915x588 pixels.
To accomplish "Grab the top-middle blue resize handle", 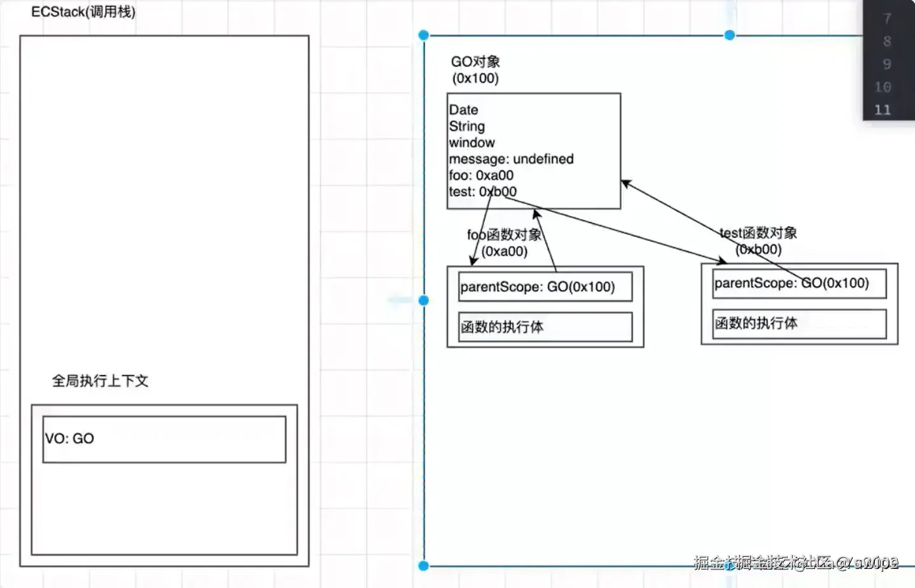I will click(730, 36).
